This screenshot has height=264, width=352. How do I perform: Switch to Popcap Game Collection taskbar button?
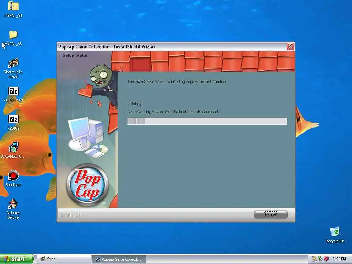pos(119,259)
